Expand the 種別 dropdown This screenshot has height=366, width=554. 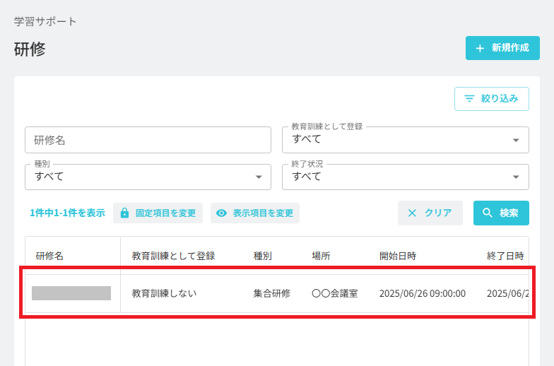[148, 177]
